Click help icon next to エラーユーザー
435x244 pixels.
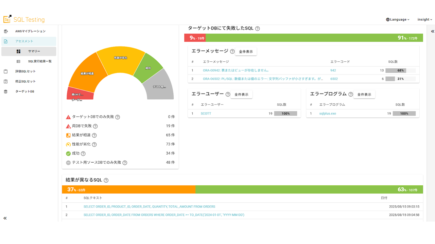pyautogui.click(x=228, y=95)
